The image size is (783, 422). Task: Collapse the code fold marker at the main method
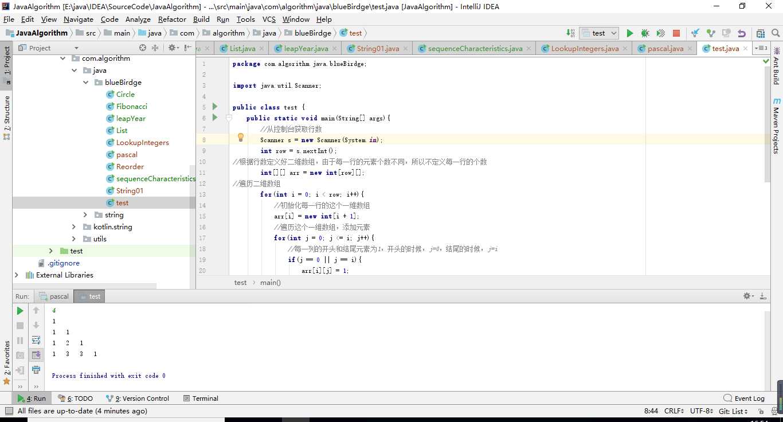pos(228,118)
